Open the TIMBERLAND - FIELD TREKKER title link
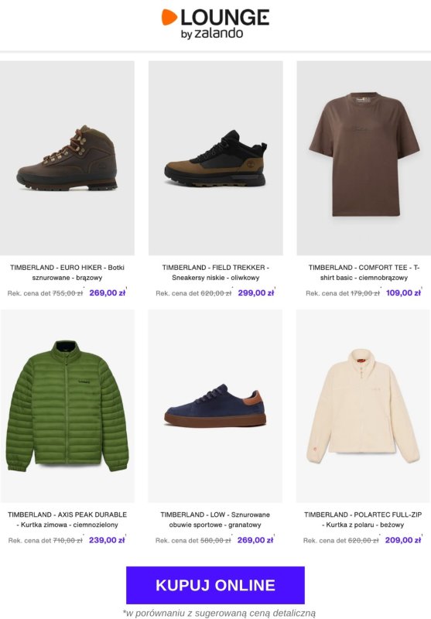This screenshot has width=431, height=619. coord(215,272)
